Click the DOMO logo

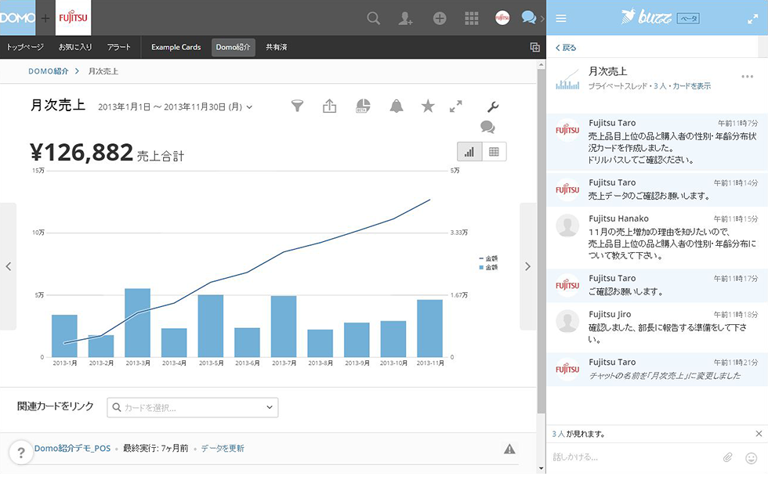17,17
